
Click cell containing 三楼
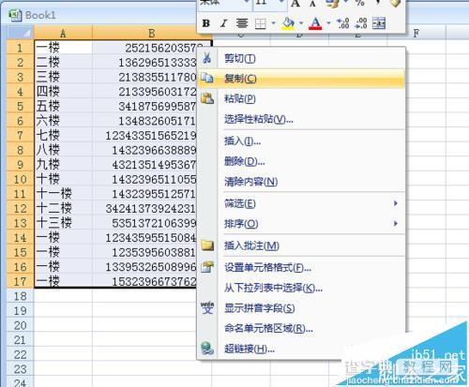point(63,77)
